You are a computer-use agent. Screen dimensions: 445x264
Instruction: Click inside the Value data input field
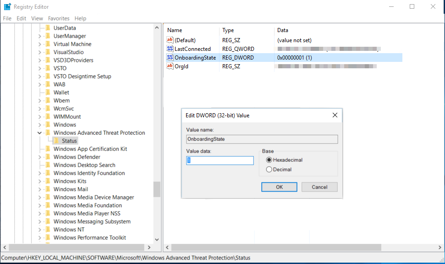pyautogui.click(x=220, y=160)
